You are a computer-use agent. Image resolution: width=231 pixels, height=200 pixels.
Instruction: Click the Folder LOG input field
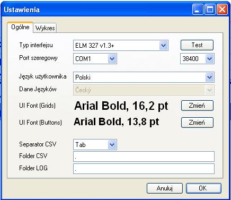point(144,169)
